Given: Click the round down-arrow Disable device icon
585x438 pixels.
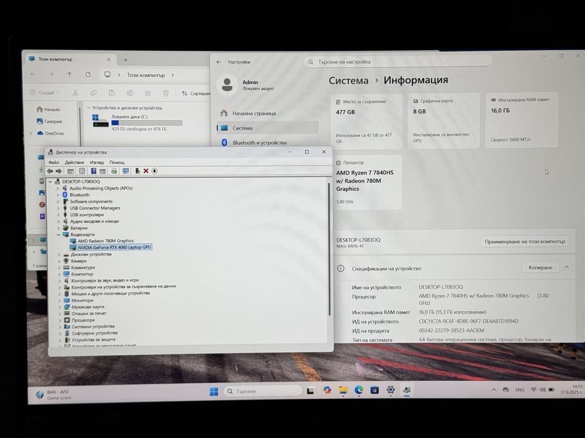Looking at the screenshot, I should [154, 171].
